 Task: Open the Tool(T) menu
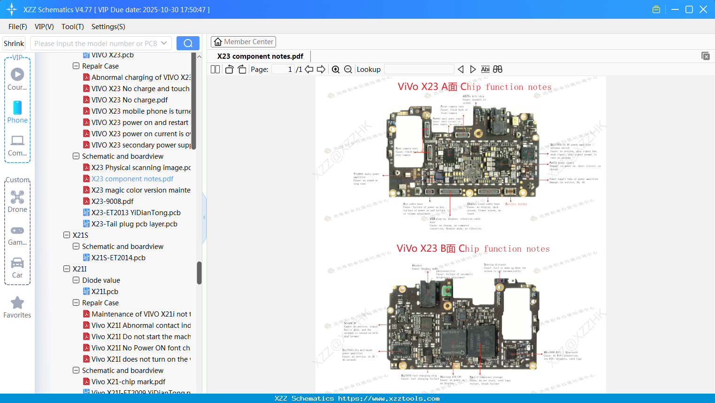click(x=72, y=27)
